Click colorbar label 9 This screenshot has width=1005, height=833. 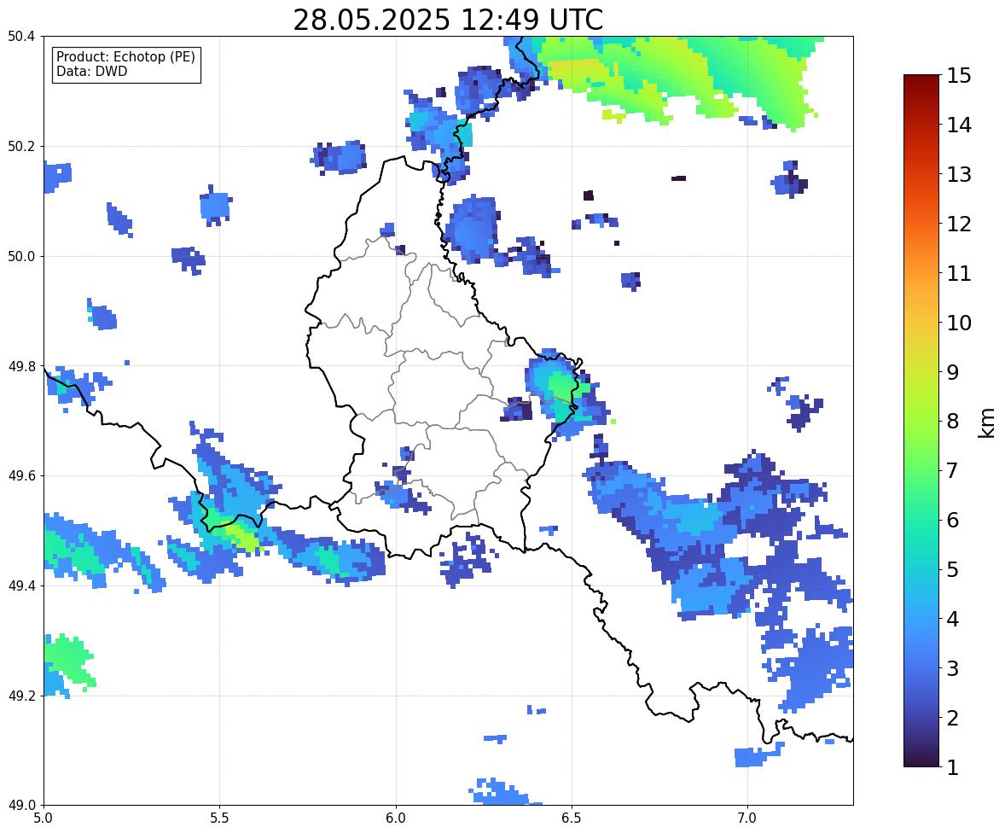pos(953,373)
